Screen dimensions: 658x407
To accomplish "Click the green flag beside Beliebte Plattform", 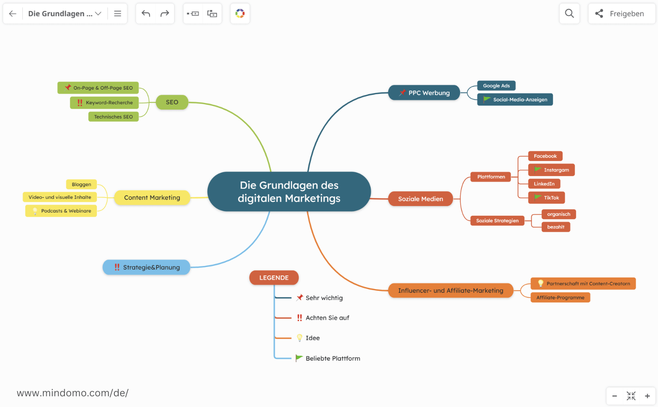I will click(x=299, y=358).
